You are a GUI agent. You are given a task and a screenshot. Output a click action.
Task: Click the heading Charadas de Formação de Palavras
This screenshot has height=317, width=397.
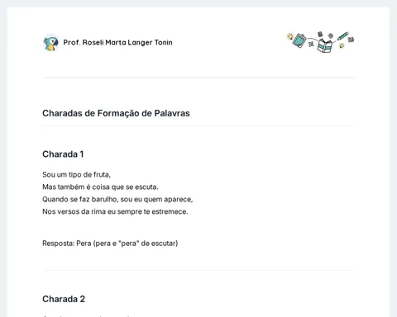pos(116,113)
